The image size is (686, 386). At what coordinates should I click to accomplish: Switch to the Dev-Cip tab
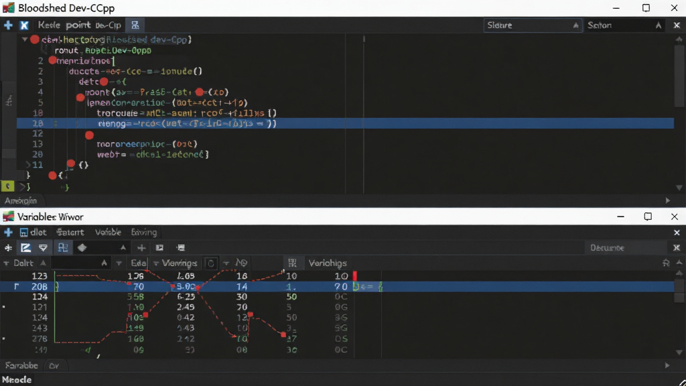108,25
